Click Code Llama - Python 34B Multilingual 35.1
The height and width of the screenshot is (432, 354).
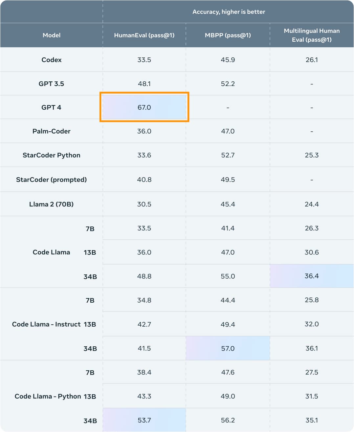[x=312, y=420]
